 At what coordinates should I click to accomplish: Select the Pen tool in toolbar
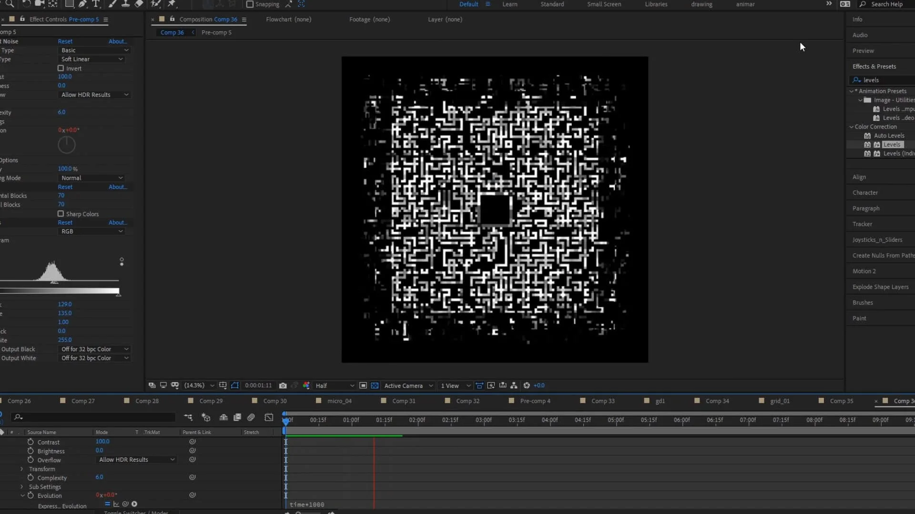point(82,4)
